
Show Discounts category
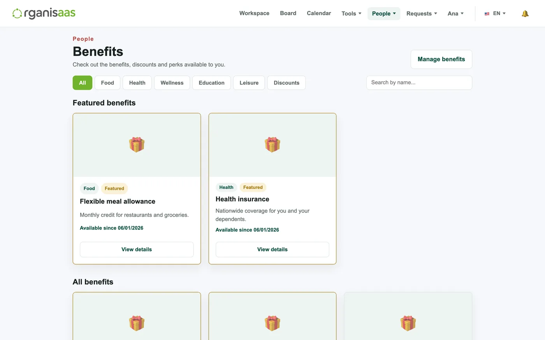[287, 83]
